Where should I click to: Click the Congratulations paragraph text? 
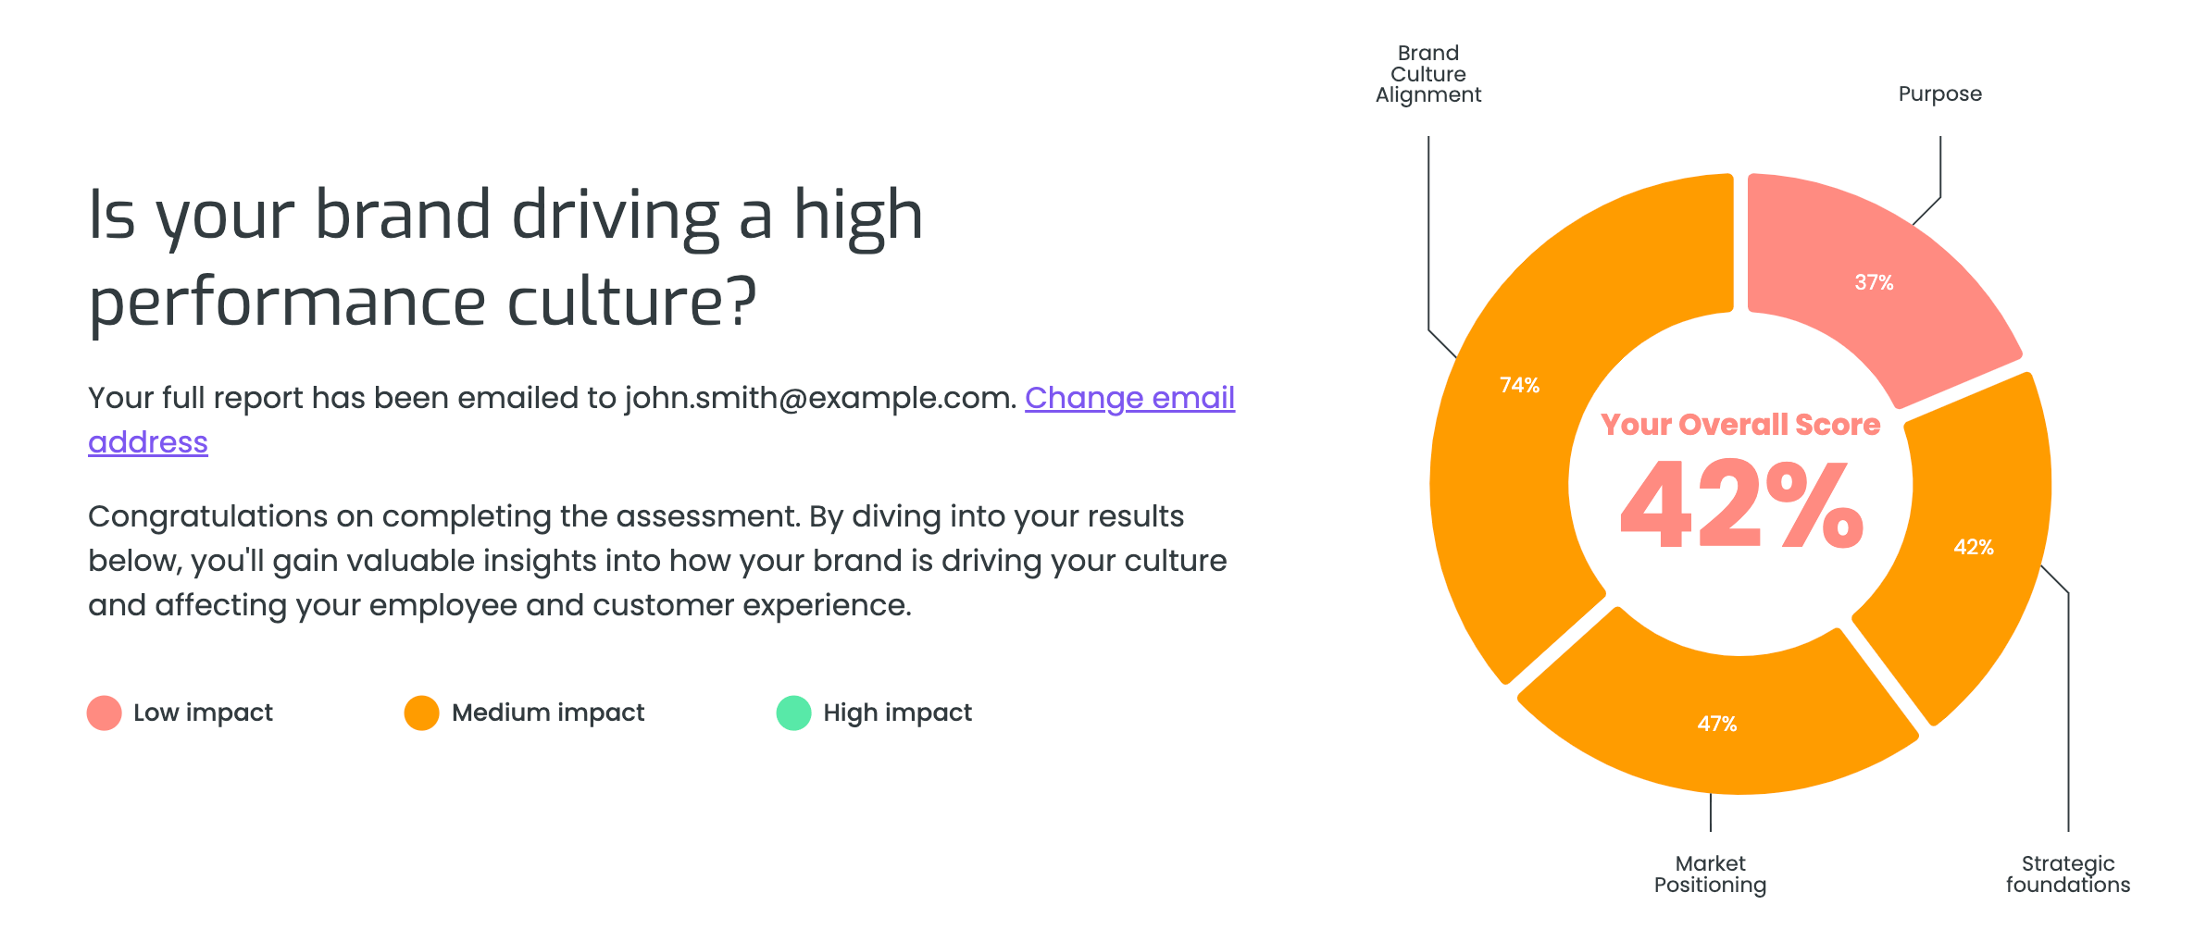tap(657, 561)
